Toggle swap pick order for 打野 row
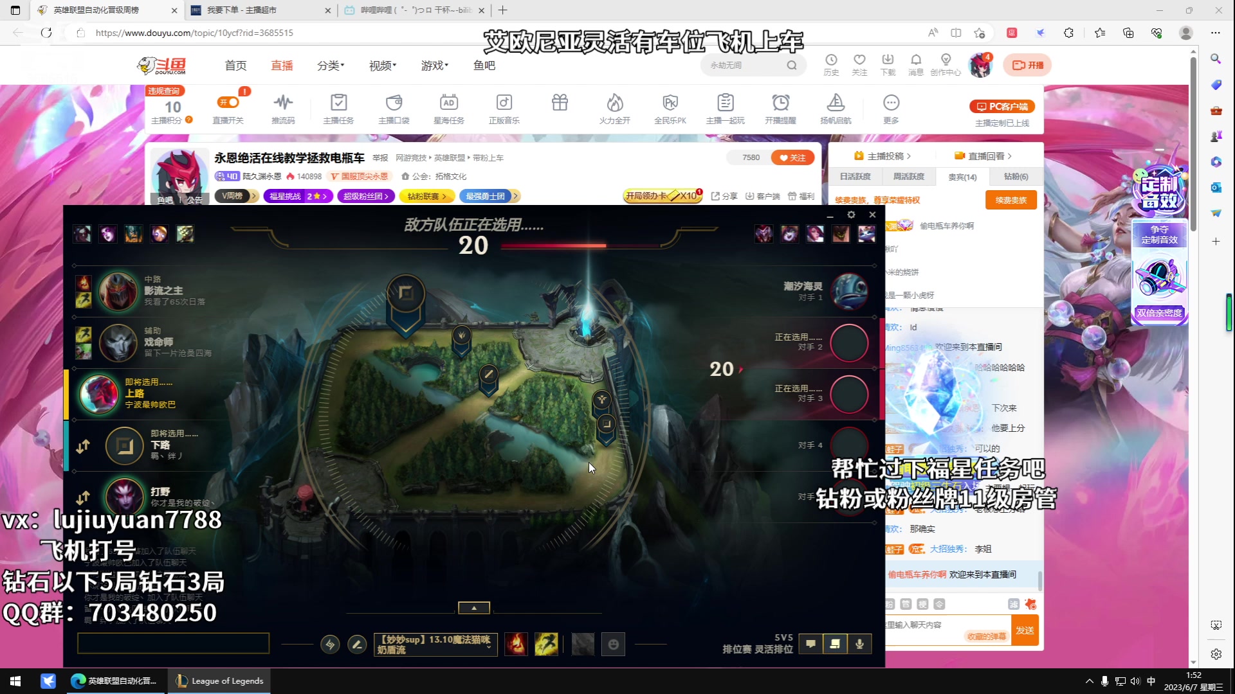This screenshot has height=694, width=1235. [x=83, y=497]
